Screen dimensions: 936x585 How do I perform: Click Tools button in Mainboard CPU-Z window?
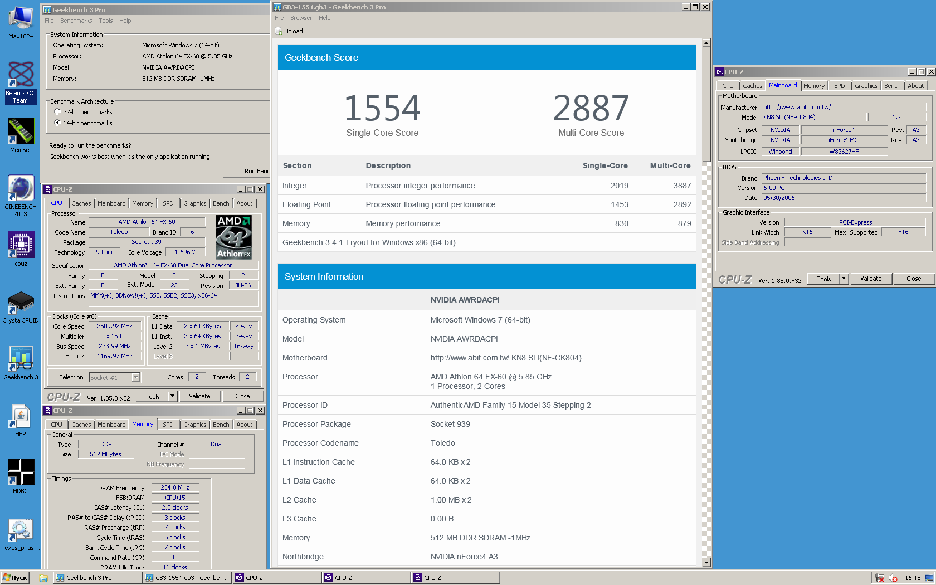(824, 279)
